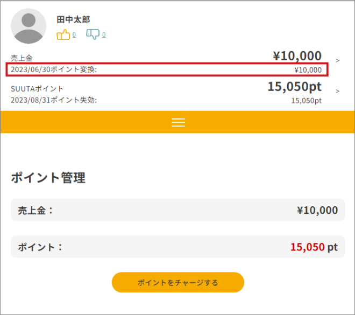Screen dimensions: 355x315
Task: Click the orange thumbs-up icon
Action: [x=63, y=34]
